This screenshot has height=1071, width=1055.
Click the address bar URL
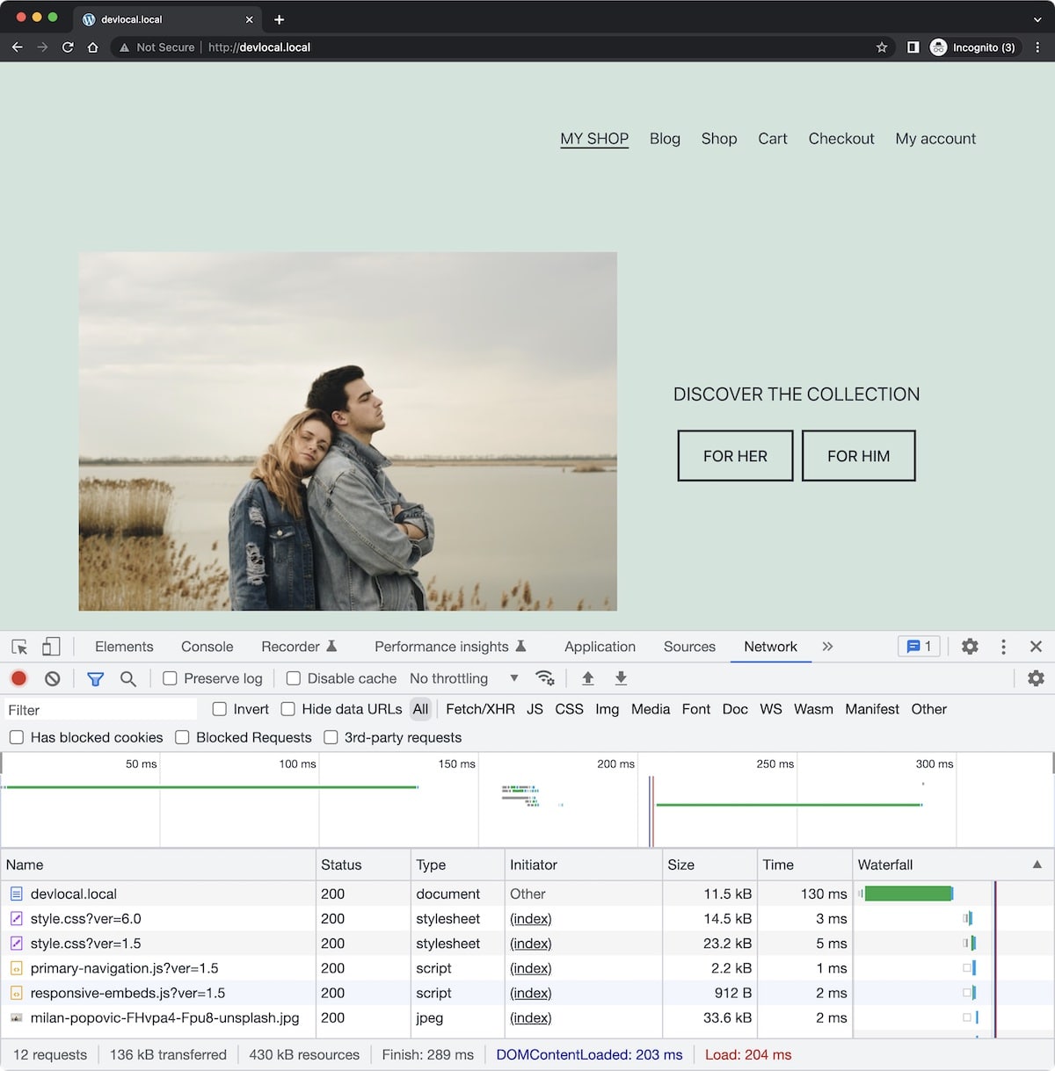(x=259, y=47)
